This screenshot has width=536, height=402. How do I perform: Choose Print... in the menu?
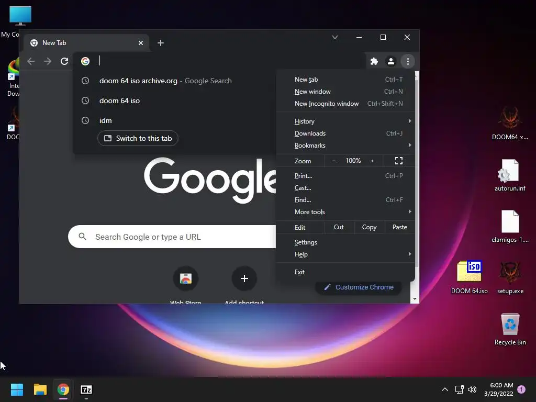click(x=345, y=176)
